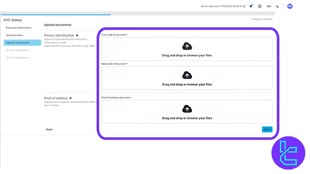Image resolution: width=310 pixels, height=174 pixels.
Task: Select Submit application step
Action: coord(17,58)
